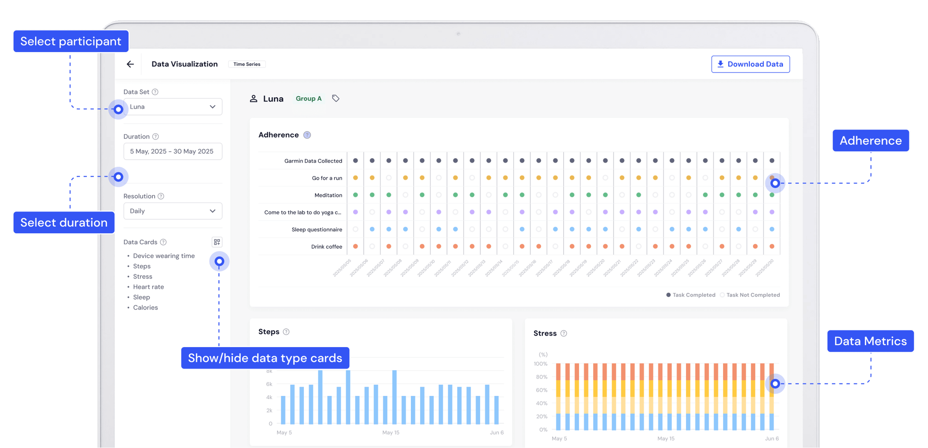This screenshot has width=928, height=448.
Task: Select Heart rate data card entry
Action: [148, 287]
